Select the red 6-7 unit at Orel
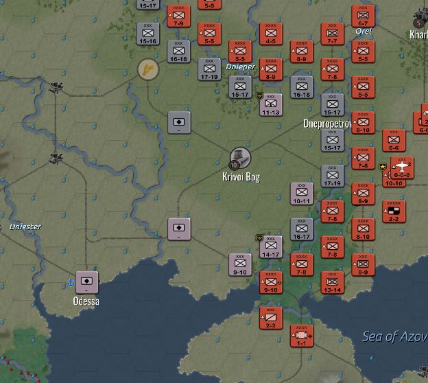 click(x=363, y=16)
